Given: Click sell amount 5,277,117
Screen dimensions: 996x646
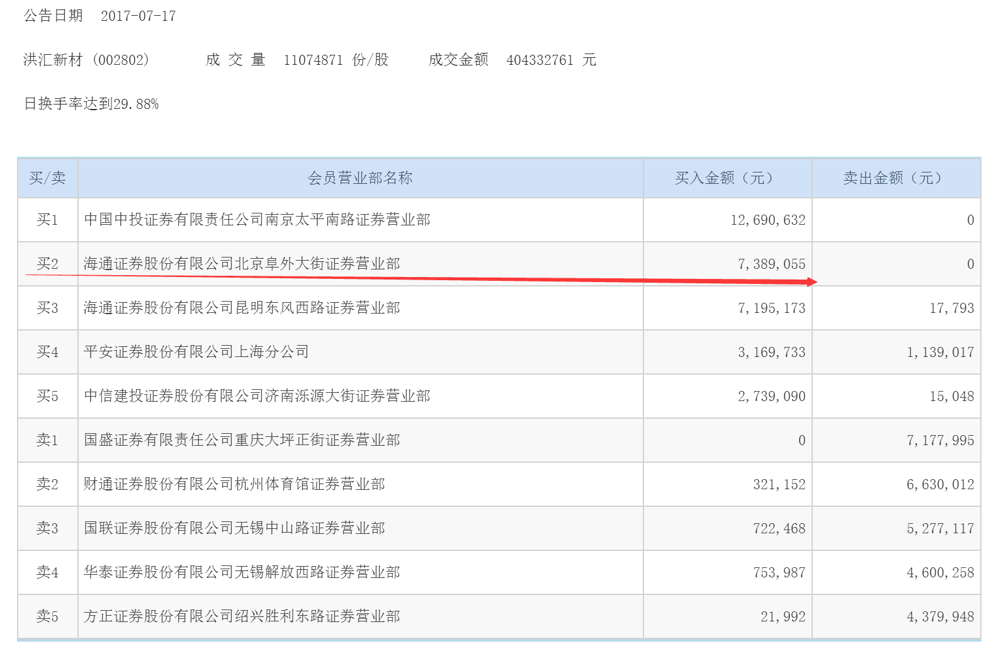Looking at the screenshot, I should pyautogui.click(x=941, y=528).
